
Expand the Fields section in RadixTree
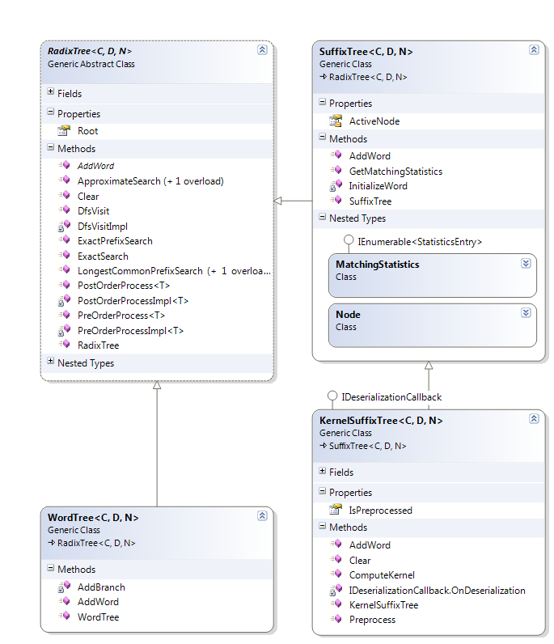50,91
